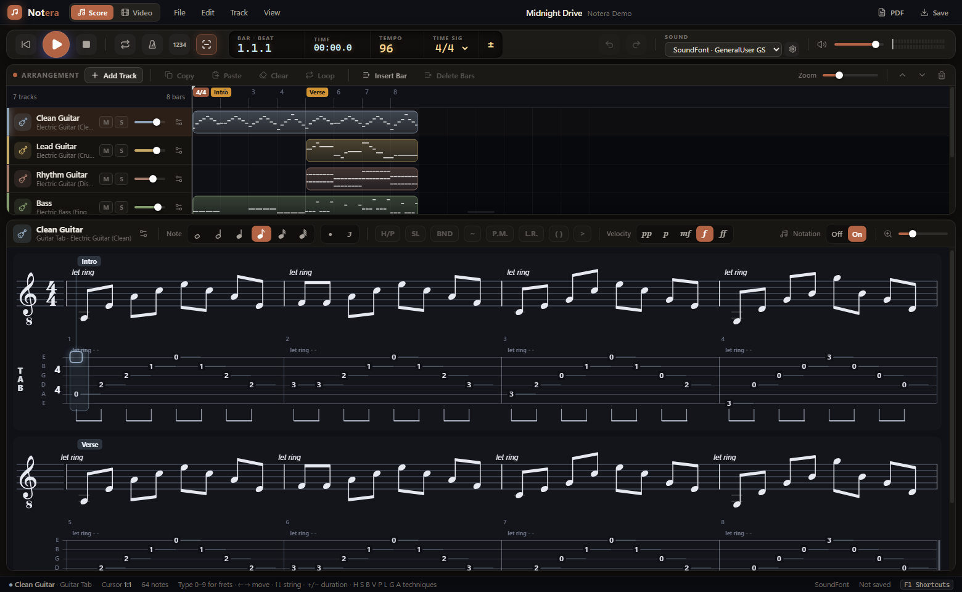
Task: Mute the Clean Guitar track
Action: [x=106, y=122]
